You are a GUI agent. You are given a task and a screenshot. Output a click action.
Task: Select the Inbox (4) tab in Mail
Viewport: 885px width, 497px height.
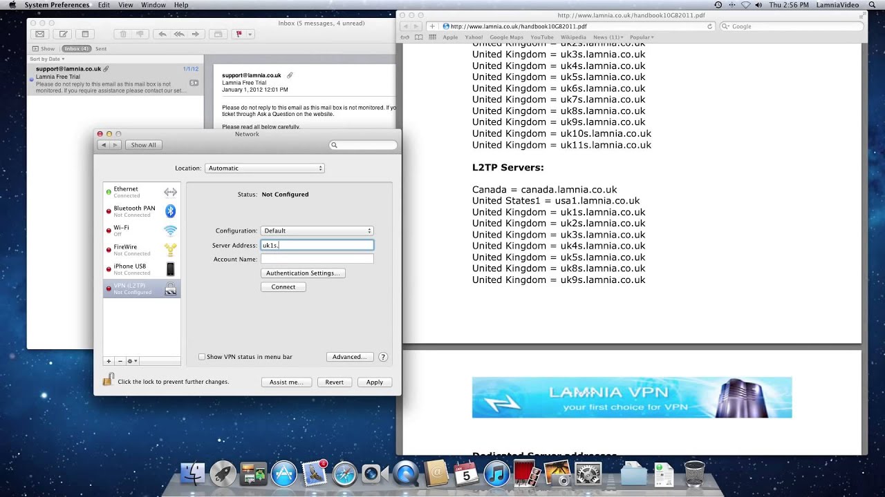pyautogui.click(x=76, y=49)
